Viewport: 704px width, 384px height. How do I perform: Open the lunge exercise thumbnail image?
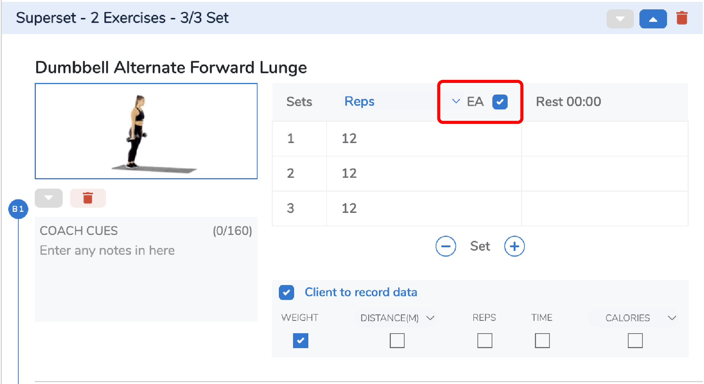pos(146,131)
